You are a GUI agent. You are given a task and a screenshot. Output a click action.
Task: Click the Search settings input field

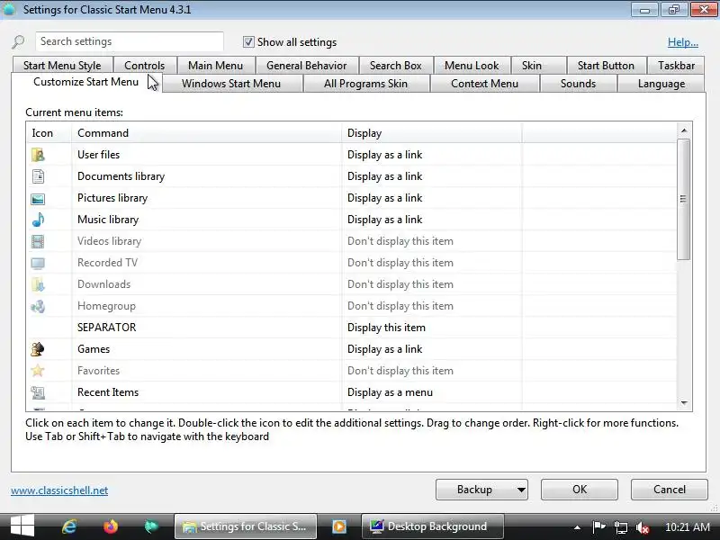[x=130, y=41]
